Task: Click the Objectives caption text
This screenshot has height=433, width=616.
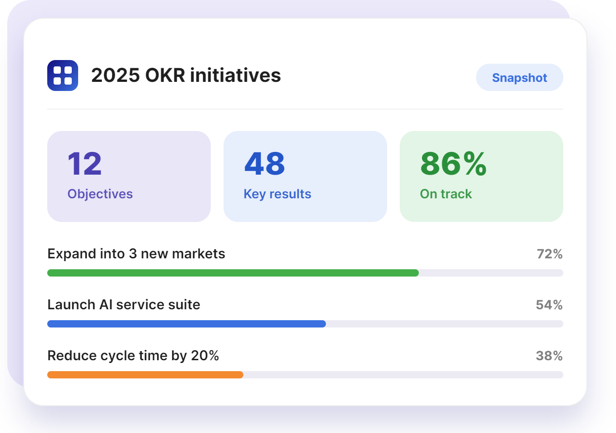Action: coord(100,194)
